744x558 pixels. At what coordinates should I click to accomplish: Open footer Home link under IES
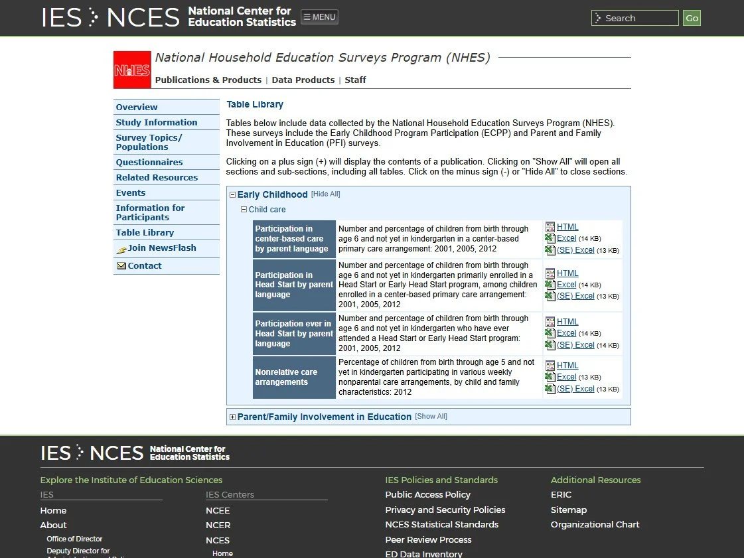[53, 510]
